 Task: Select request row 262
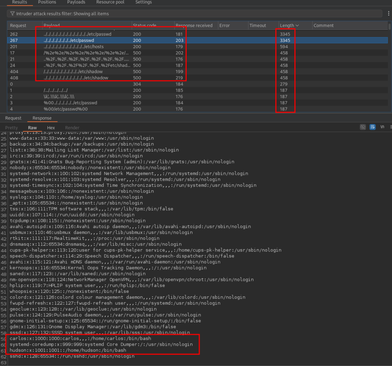pyautogui.click(x=198, y=34)
